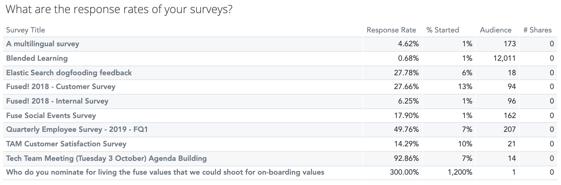Click the response rates report heading
The image size is (561, 185).
119,9
